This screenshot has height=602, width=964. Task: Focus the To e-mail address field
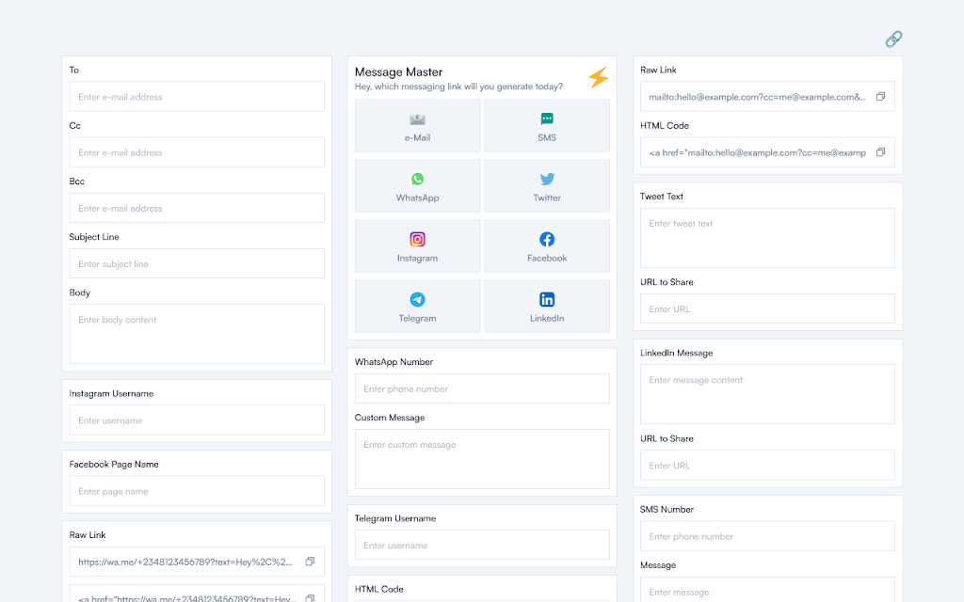click(x=197, y=97)
